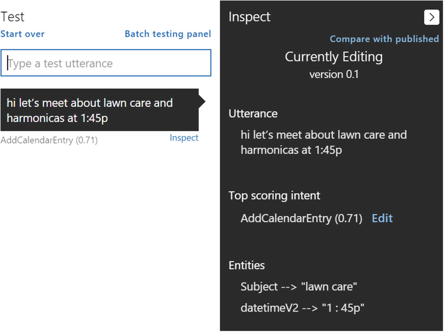Click the Utterance section heading
The height and width of the screenshot is (332, 444).
pos(253,114)
